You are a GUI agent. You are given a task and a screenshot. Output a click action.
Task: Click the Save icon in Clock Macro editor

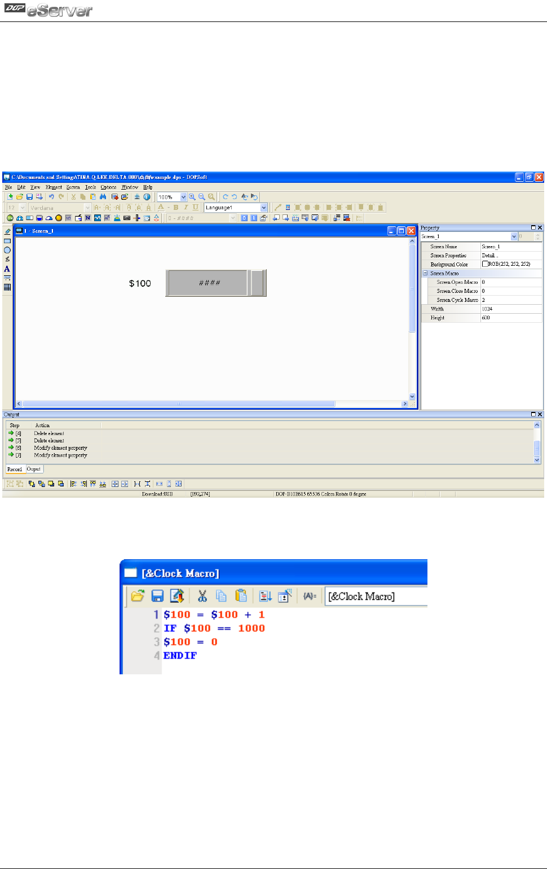tap(157, 596)
